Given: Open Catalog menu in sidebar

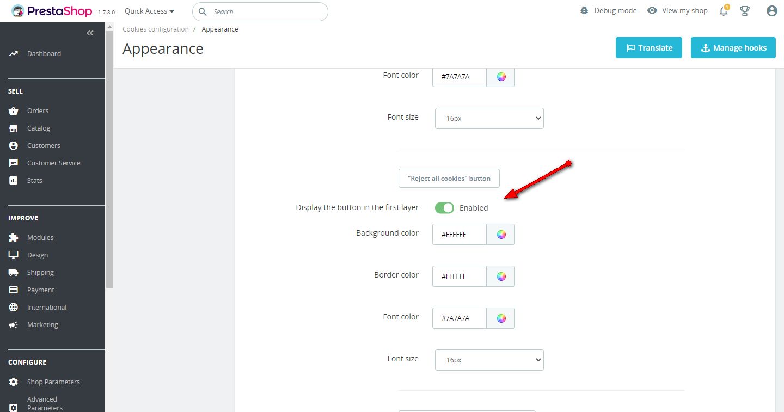Looking at the screenshot, I should coord(38,128).
